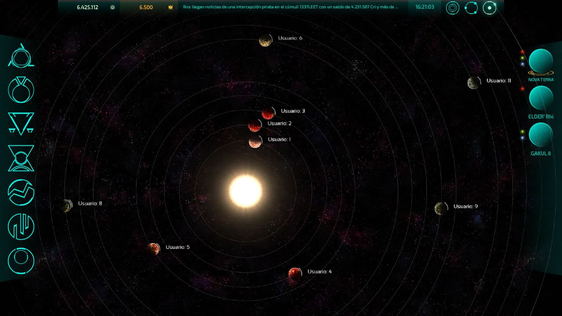Click the credits balance 6.425.112
The image size is (562, 316).
pos(87,7)
